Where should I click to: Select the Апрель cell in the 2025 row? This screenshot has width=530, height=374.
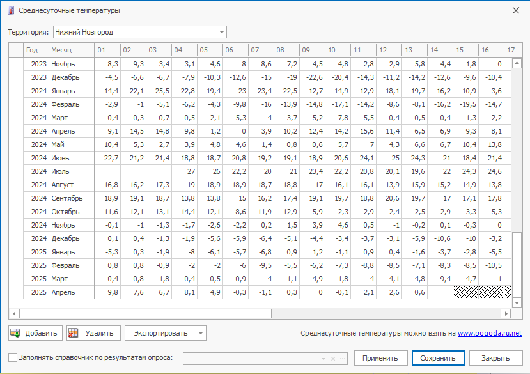pyautogui.click(x=72, y=292)
